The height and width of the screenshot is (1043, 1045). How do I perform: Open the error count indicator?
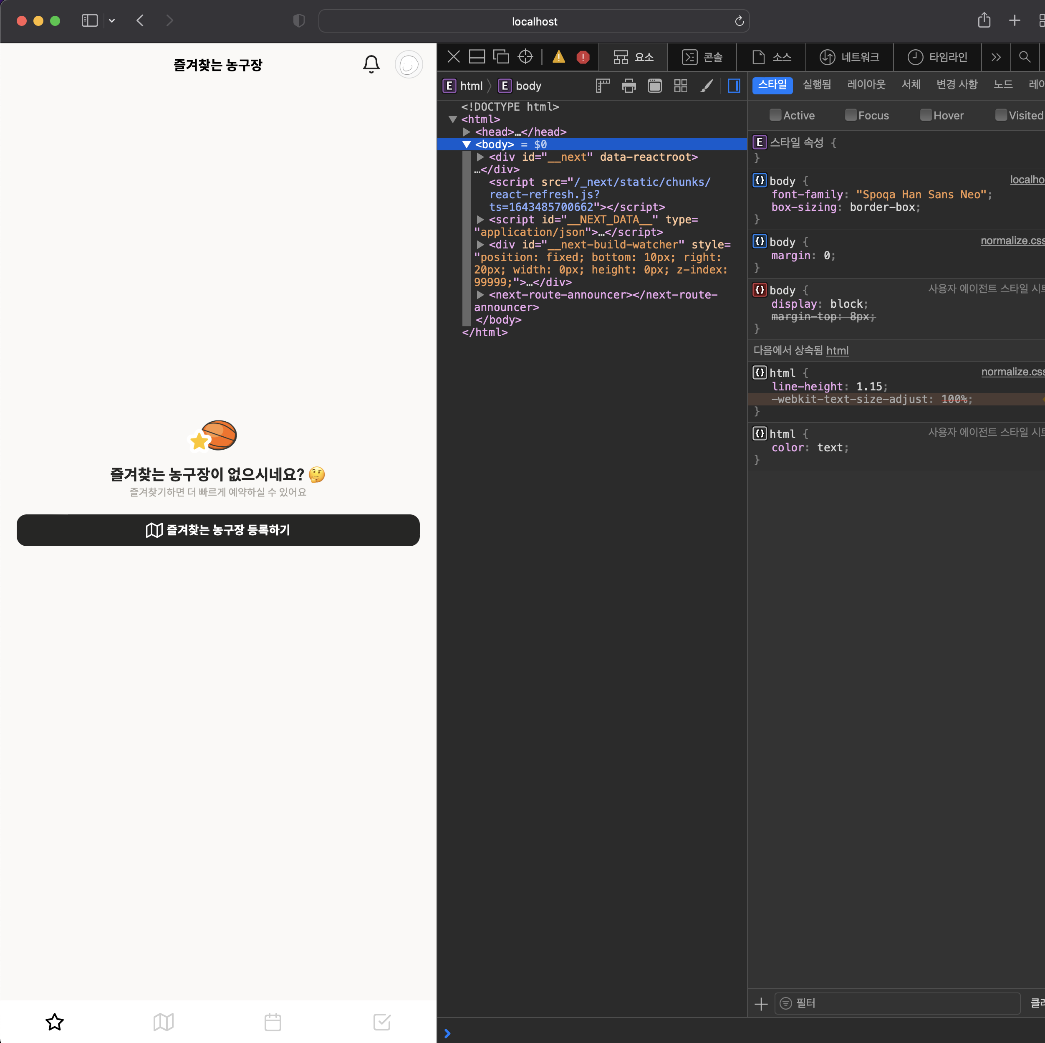[x=583, y=57]
